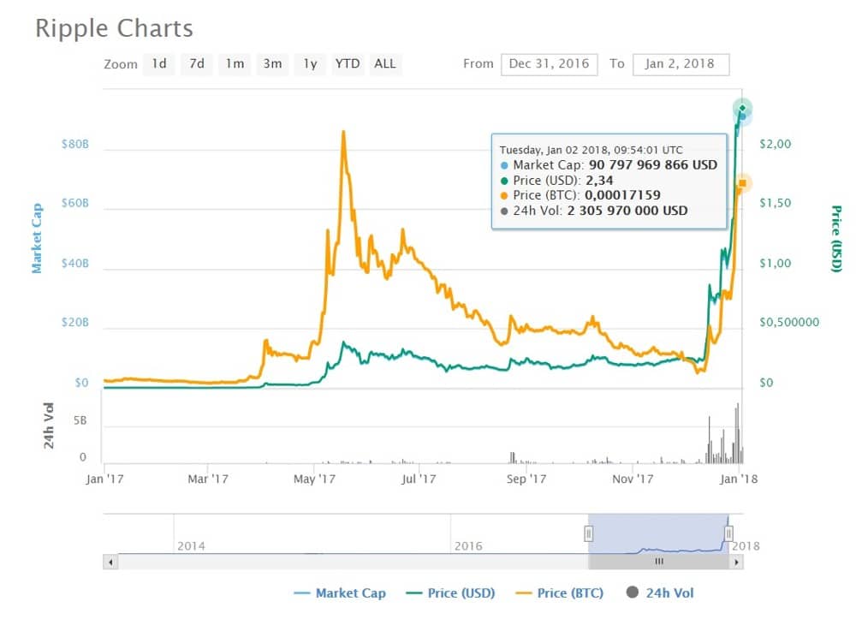Click tooltip Market Cap value 90 797 969 866 USD
The height and width of the screenshot is (631, 856).
coord(653,165)
